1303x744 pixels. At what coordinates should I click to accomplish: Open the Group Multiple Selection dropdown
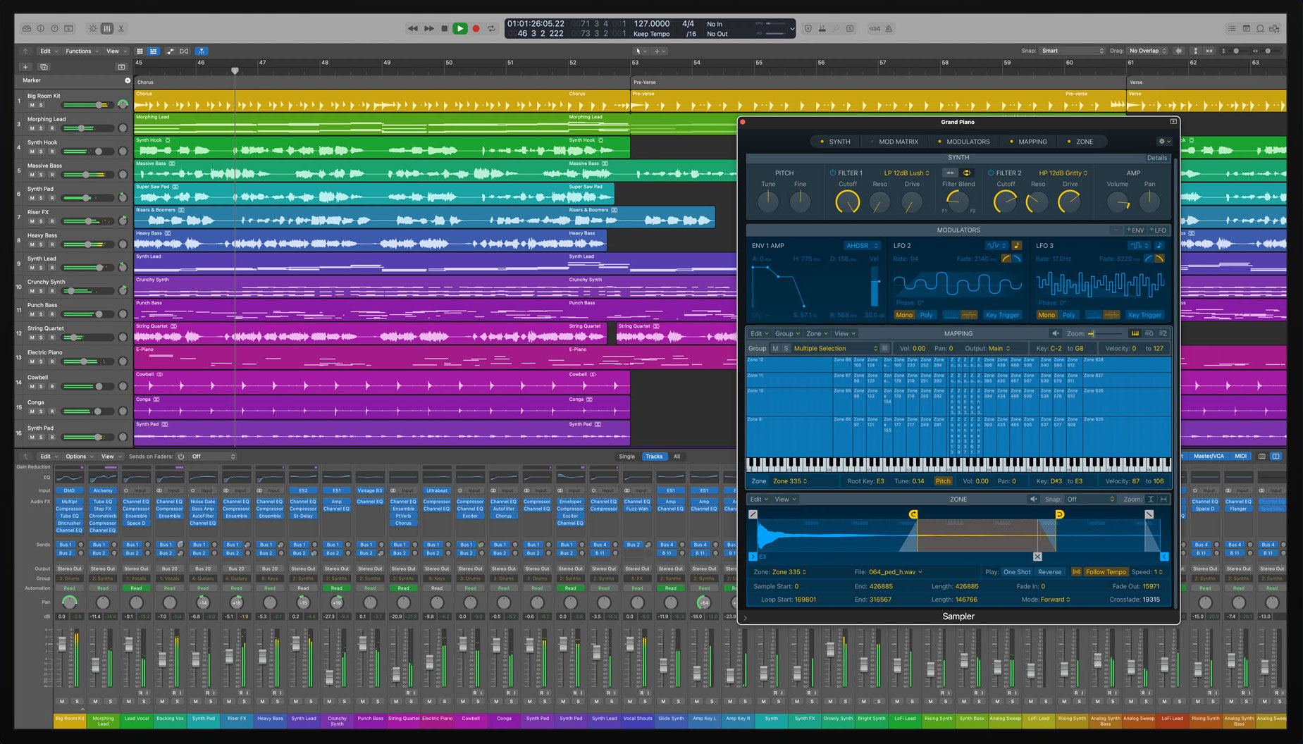(x=835, y=349)
